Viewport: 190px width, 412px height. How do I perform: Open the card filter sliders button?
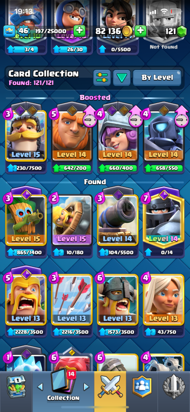[x=102, y=77]
